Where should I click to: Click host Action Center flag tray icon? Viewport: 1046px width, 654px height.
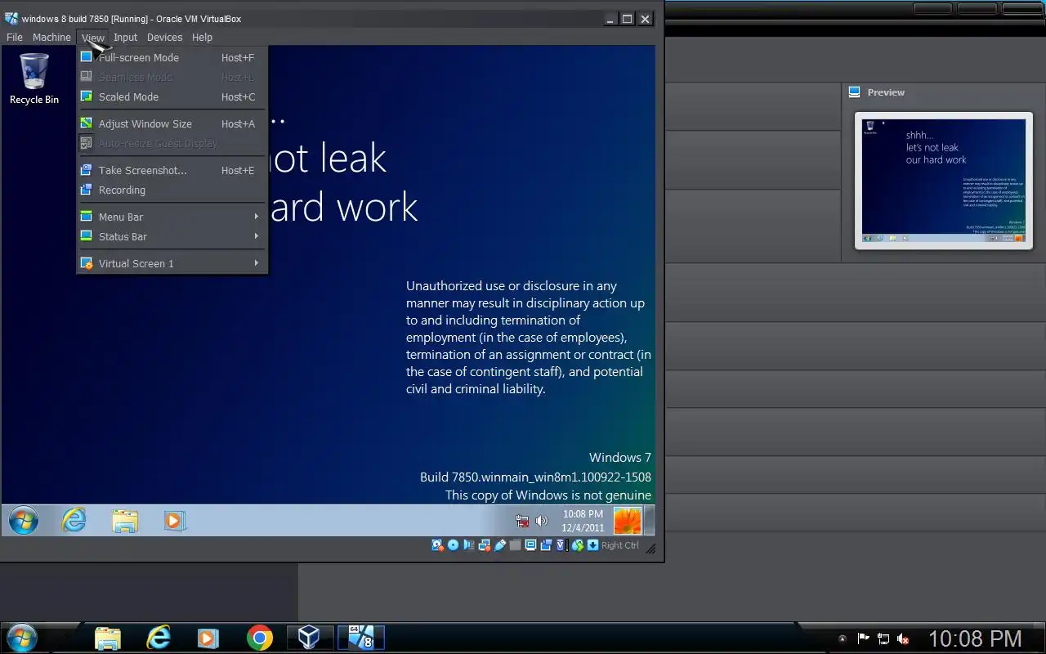click(x=863, y=638)
